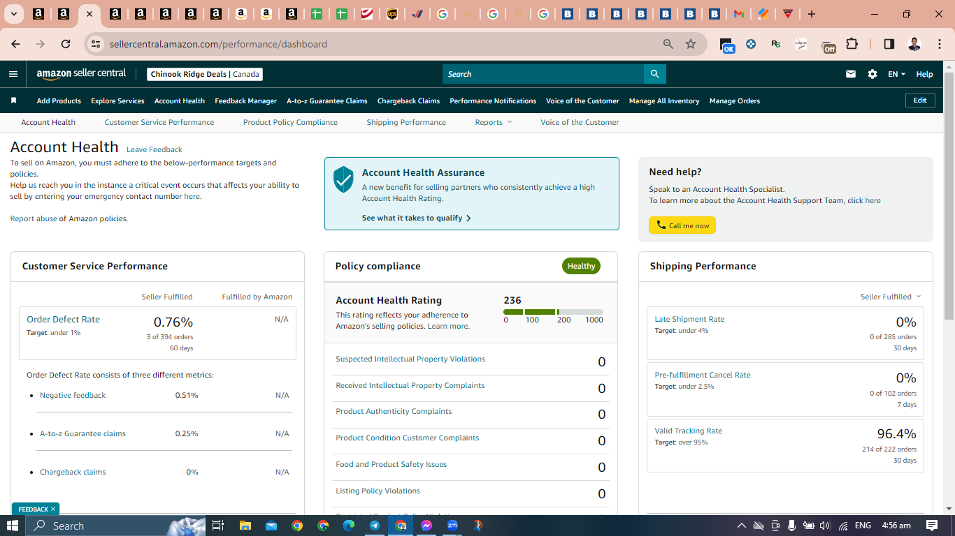The height and width of the screenshot is (536, 955).
Task: Toggle the browser side panel icon
Action: click(x=889, y=44)
